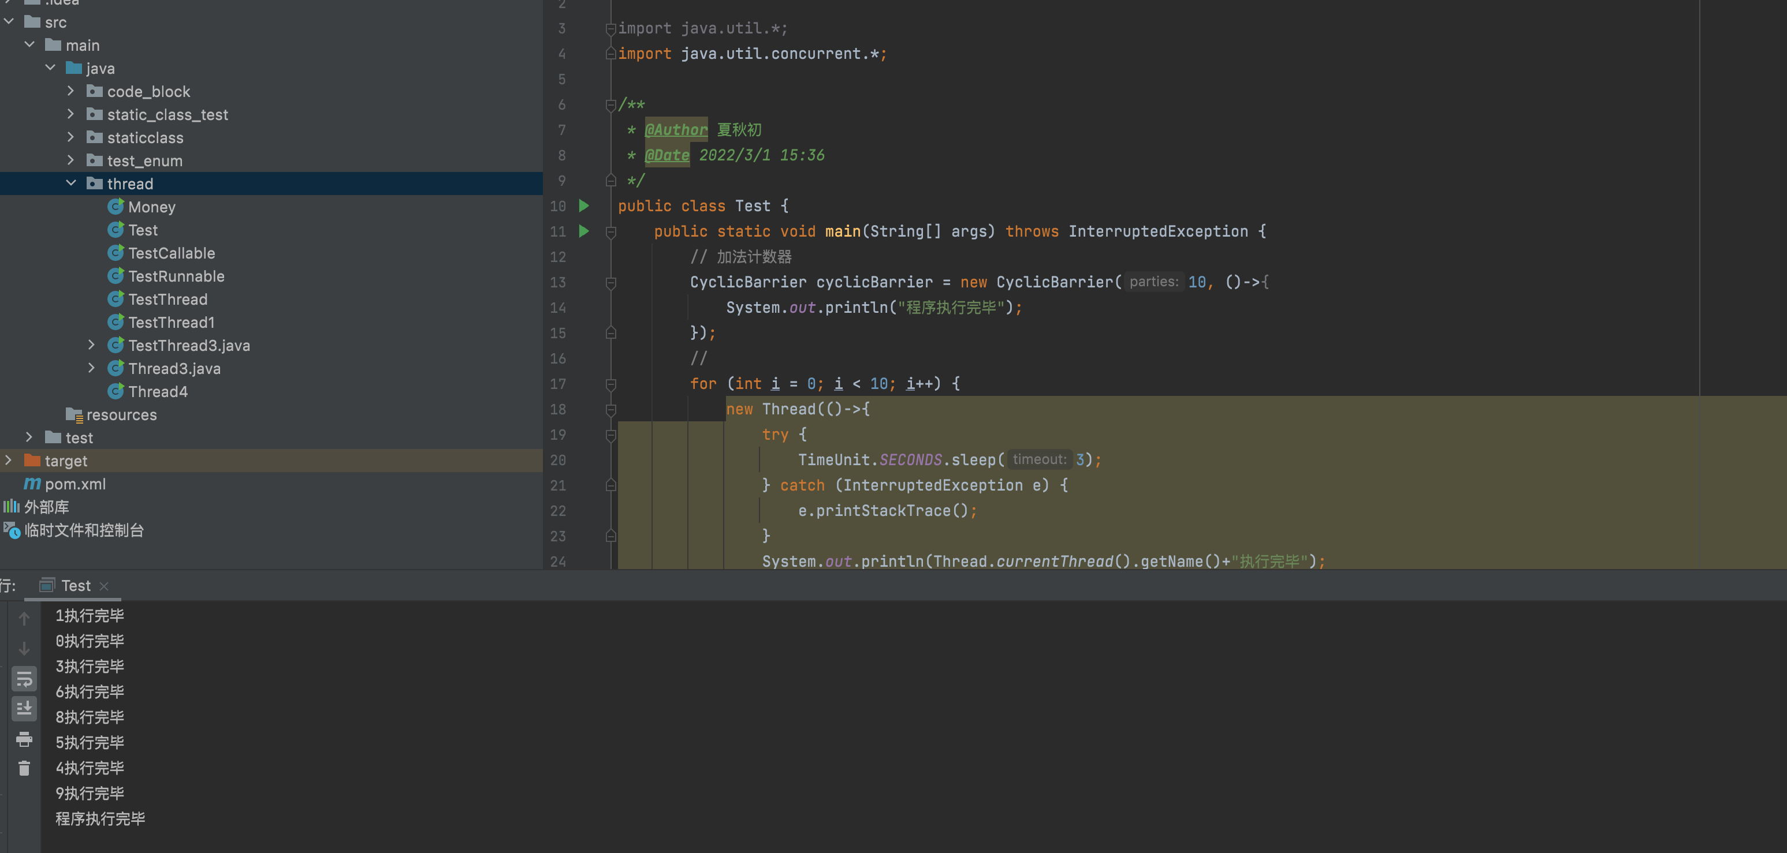The height and width of the screenshot is (853, 1787).
Task: Toggle scroll to end of console
Action: (x=24, y=708)
